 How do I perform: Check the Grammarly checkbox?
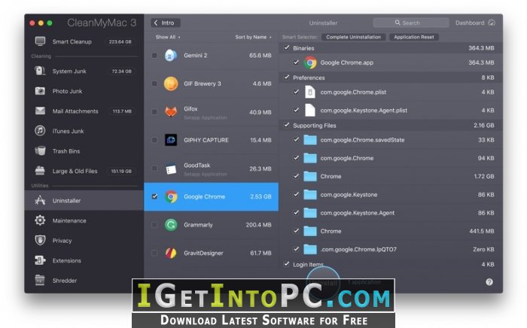[x=154, y=225]
